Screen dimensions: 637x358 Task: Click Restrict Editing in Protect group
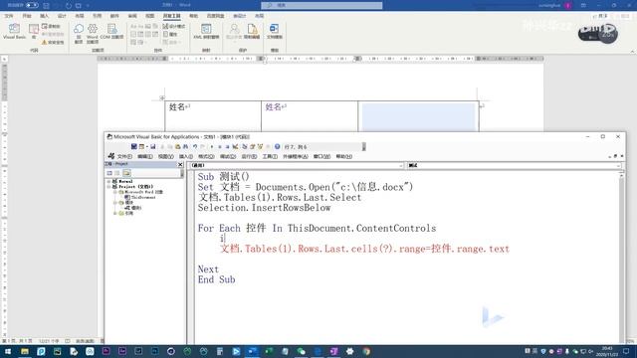pyautogui.click(x=252, y=31)
